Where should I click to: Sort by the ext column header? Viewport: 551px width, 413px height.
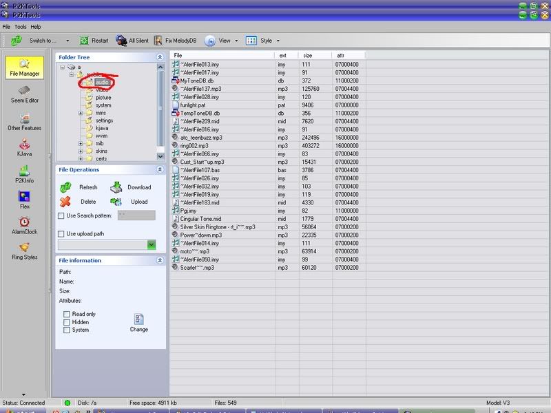coord(287,56)
